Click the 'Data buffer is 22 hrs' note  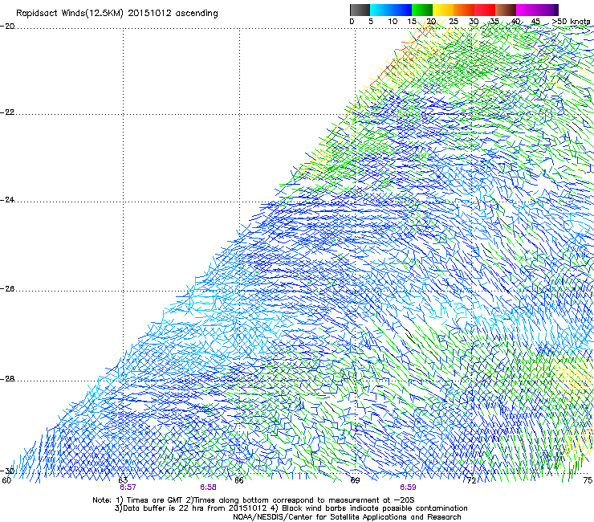click(x=291, y=508)
